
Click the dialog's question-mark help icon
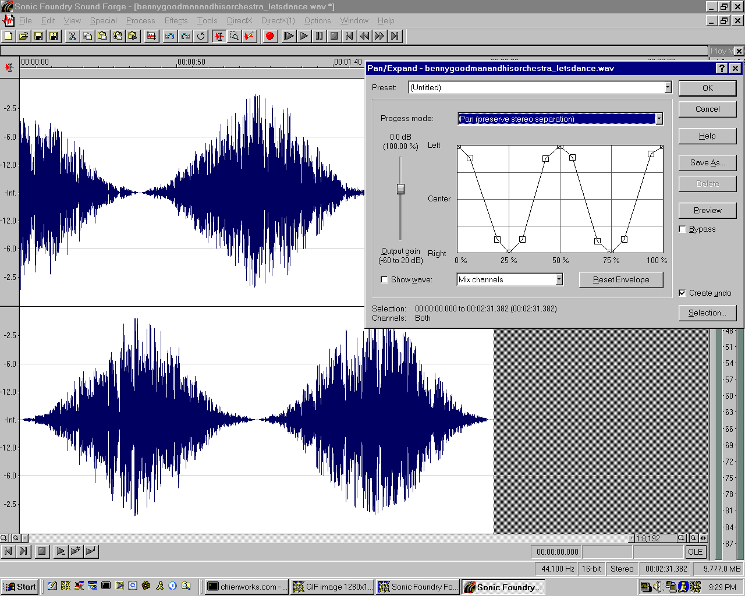(x=722, y=68)
